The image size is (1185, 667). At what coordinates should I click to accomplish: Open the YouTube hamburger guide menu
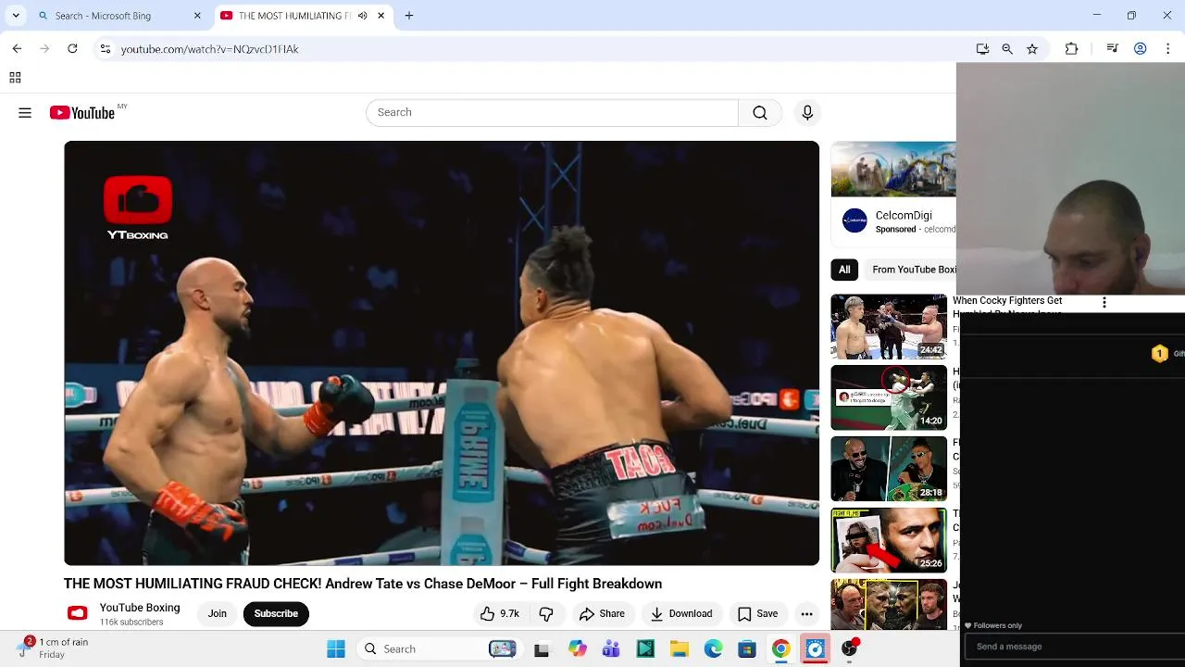tap(25, 113)
